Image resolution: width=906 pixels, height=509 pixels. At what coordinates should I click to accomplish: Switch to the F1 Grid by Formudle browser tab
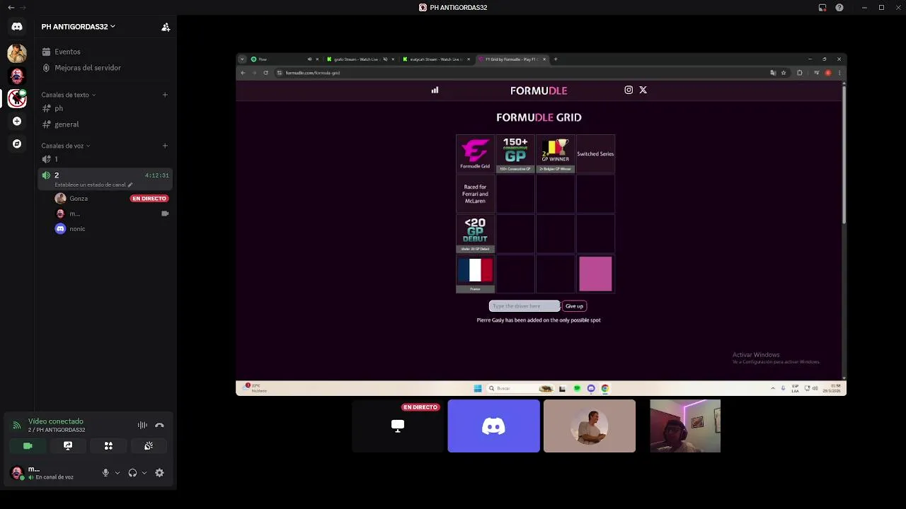click(x=512, y=59)
